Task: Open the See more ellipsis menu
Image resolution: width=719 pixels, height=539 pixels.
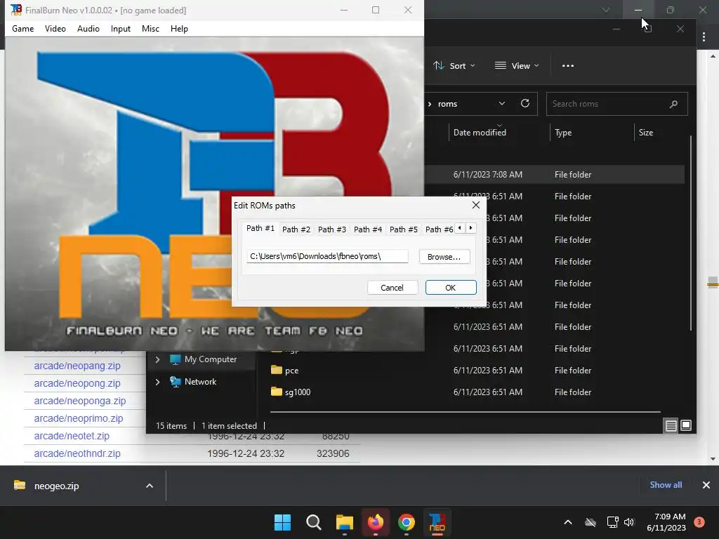Action: point(567,65)
